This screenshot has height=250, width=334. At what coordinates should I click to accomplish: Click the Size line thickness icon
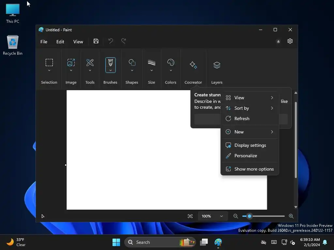click(x=151, y=62)
